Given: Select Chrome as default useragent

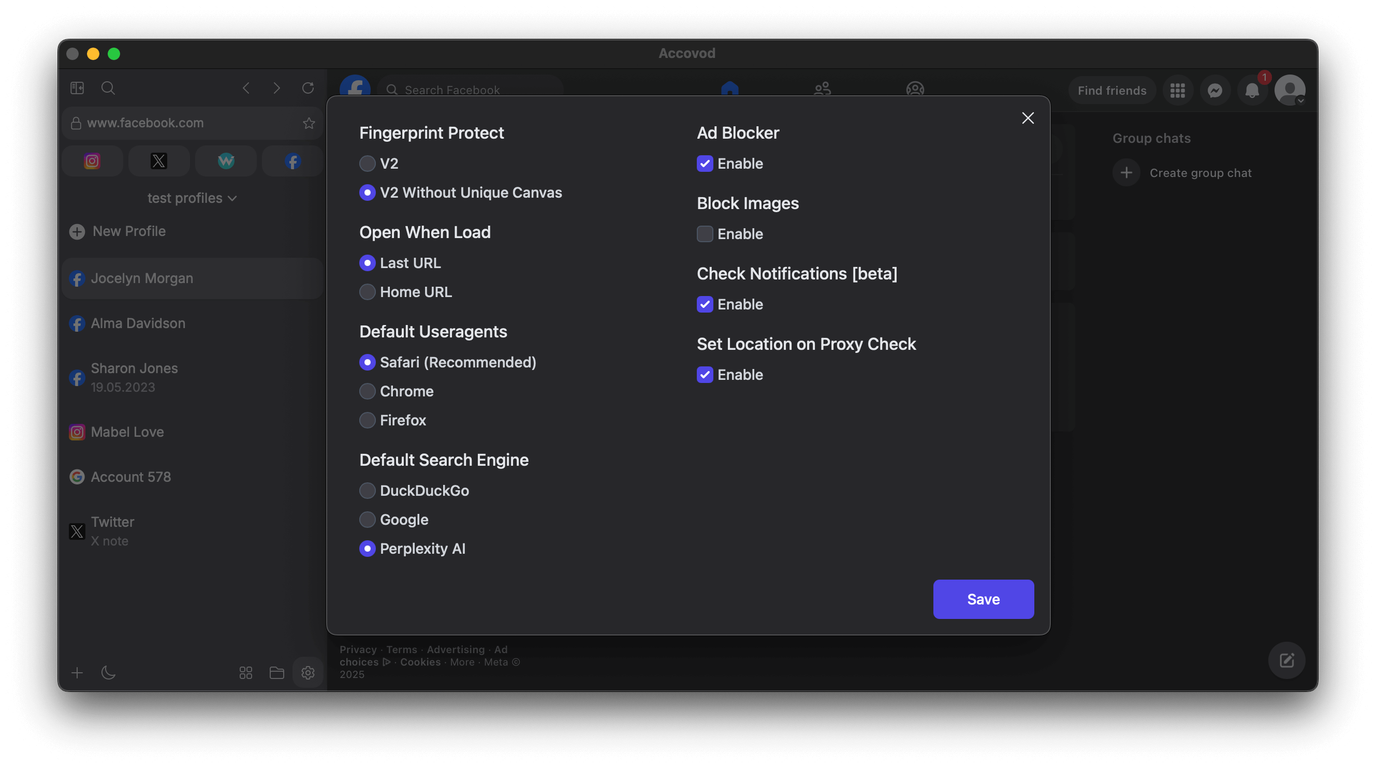Looking at the screenshot, I should click(368, 391).
